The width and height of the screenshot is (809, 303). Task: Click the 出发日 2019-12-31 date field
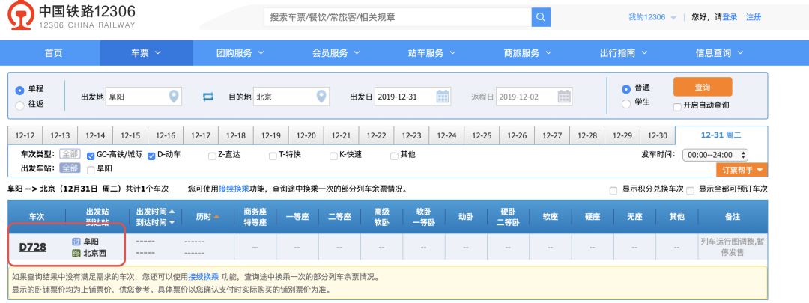[413, 97]
